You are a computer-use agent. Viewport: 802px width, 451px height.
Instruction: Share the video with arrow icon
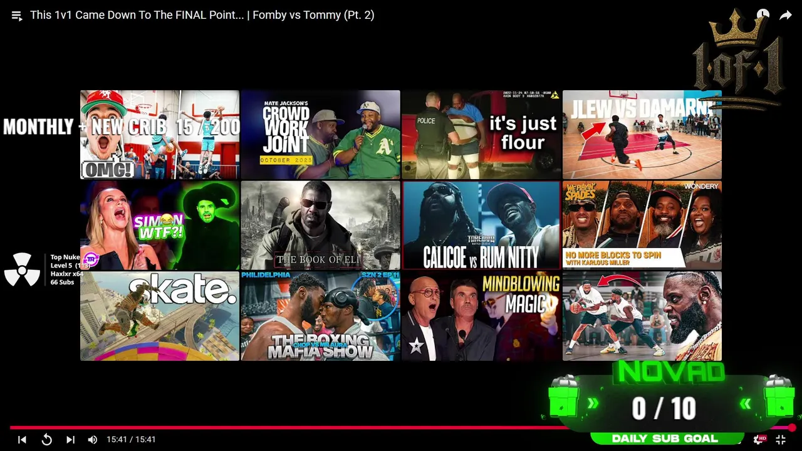[x=786, y=15]
